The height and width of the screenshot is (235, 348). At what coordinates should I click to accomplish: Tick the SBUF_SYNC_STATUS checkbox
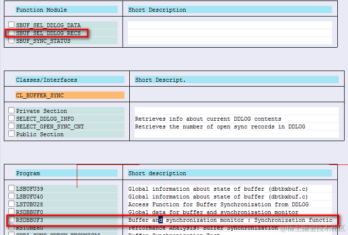click(11, 40)
